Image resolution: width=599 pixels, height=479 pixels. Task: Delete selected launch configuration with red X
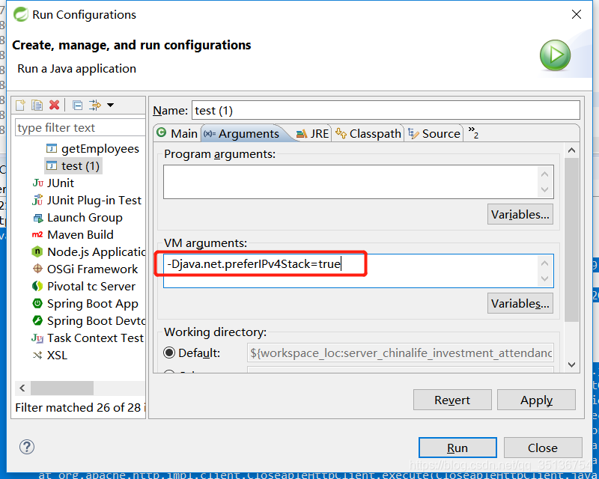pyautogui.click(x=54, y=105)
